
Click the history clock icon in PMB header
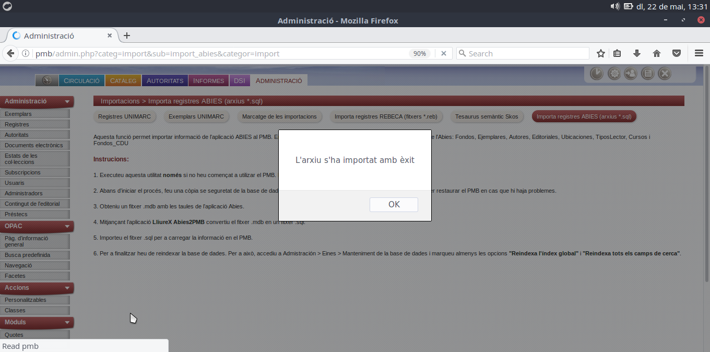click(x=597, y=74)
